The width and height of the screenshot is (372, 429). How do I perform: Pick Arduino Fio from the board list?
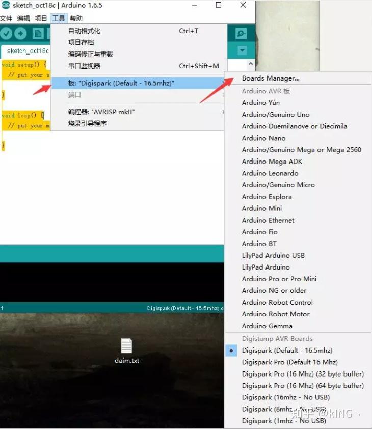pos(298,232)
